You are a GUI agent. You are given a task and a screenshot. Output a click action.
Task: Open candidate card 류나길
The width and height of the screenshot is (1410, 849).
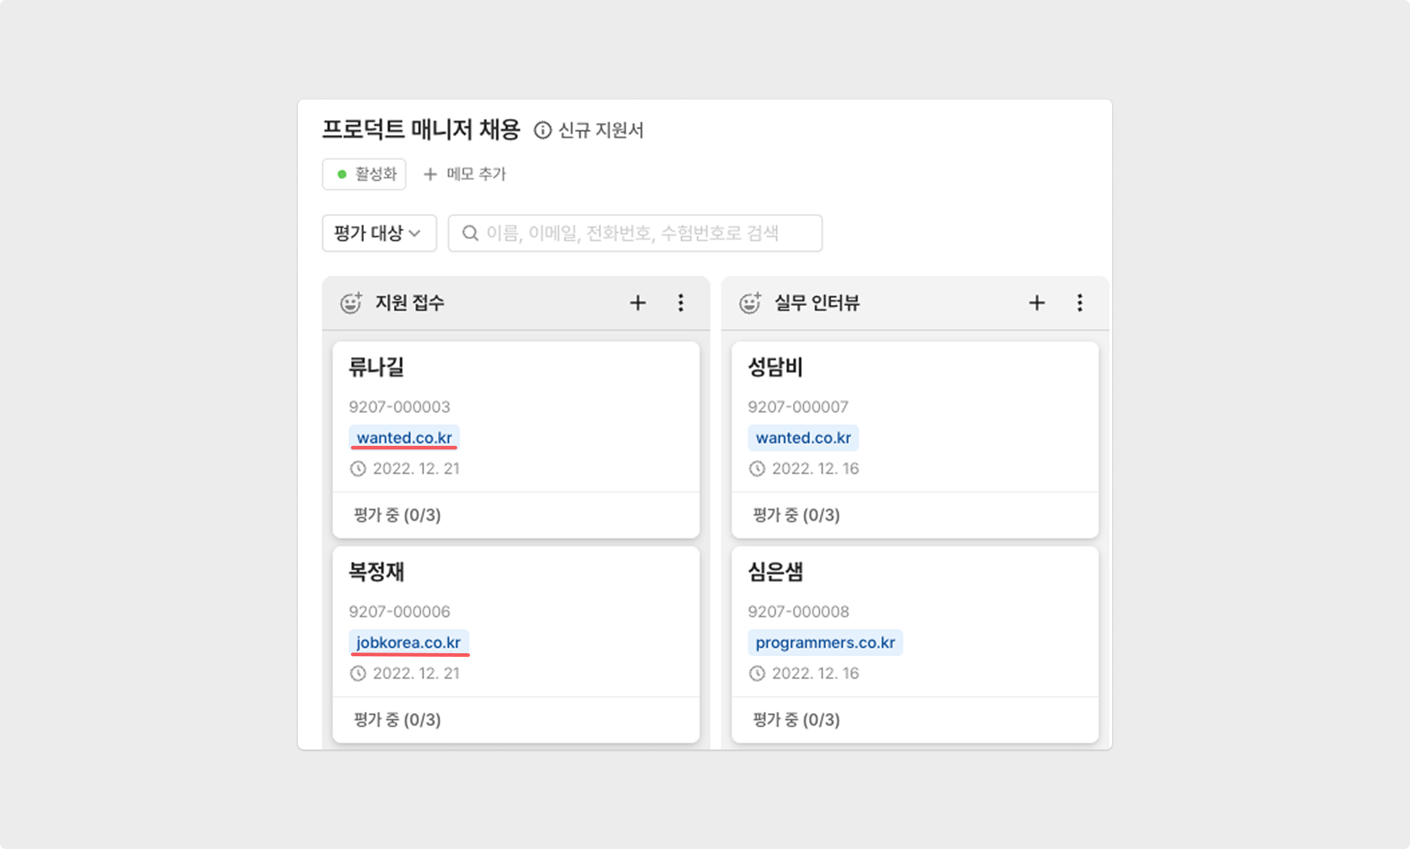click(516, 440)
